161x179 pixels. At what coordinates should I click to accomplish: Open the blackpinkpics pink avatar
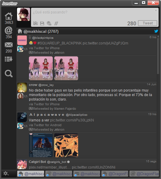tap(22, 40)
